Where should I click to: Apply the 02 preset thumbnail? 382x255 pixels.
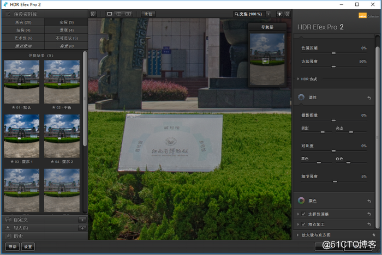click(x=62, y=82)
